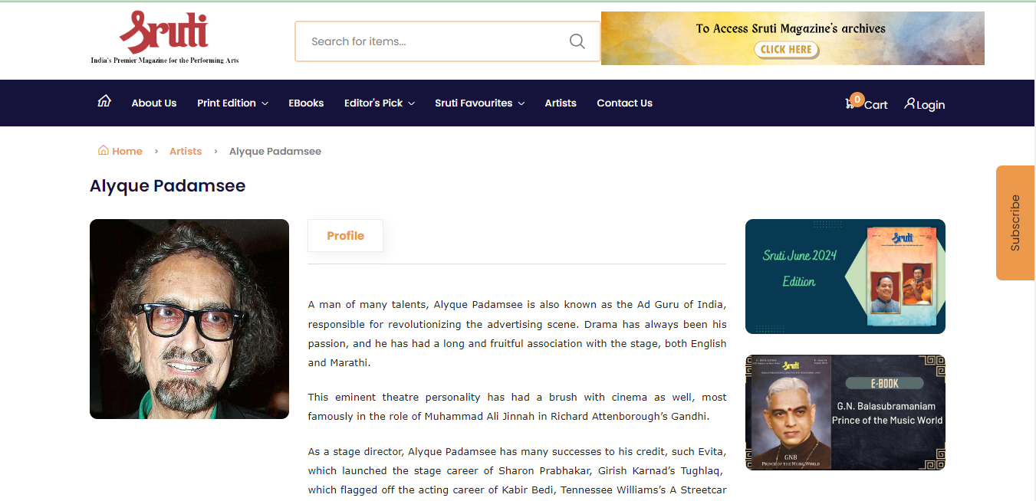Go to the Artists menu item
This screenshot has height=501, width=1036.
click(561, 103)
